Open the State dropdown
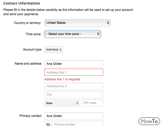The height and width of the screenshot is (127, 162). (62, 103)
